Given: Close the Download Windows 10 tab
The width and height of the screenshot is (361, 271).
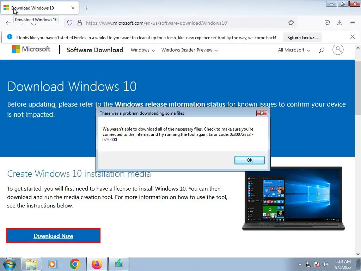Looking at the screenshot, I should 73,8.
